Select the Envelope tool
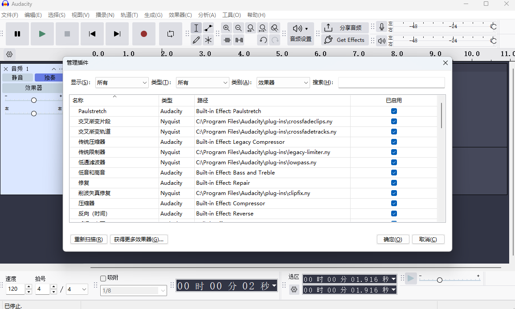The height and width of the screenshot is (309, 515). tap(208, 28)
